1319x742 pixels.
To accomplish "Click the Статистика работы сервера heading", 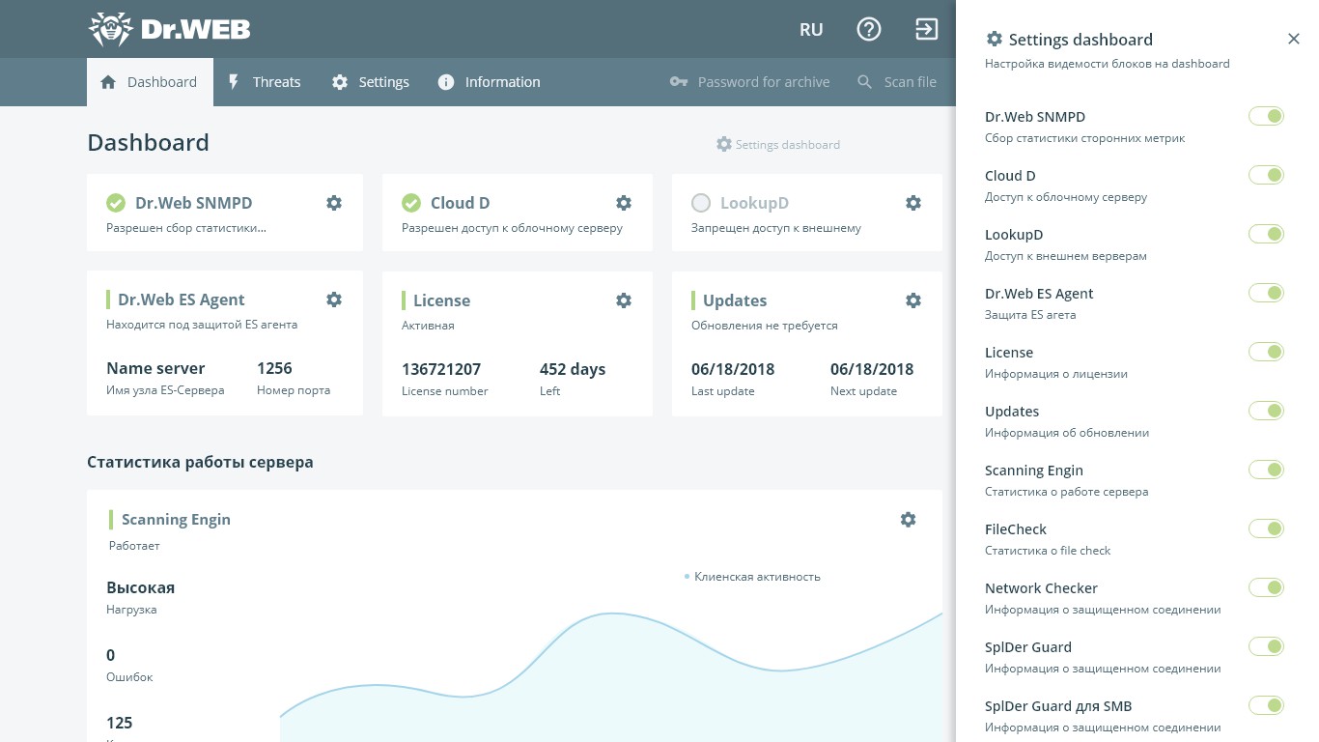I will (200, 462).
